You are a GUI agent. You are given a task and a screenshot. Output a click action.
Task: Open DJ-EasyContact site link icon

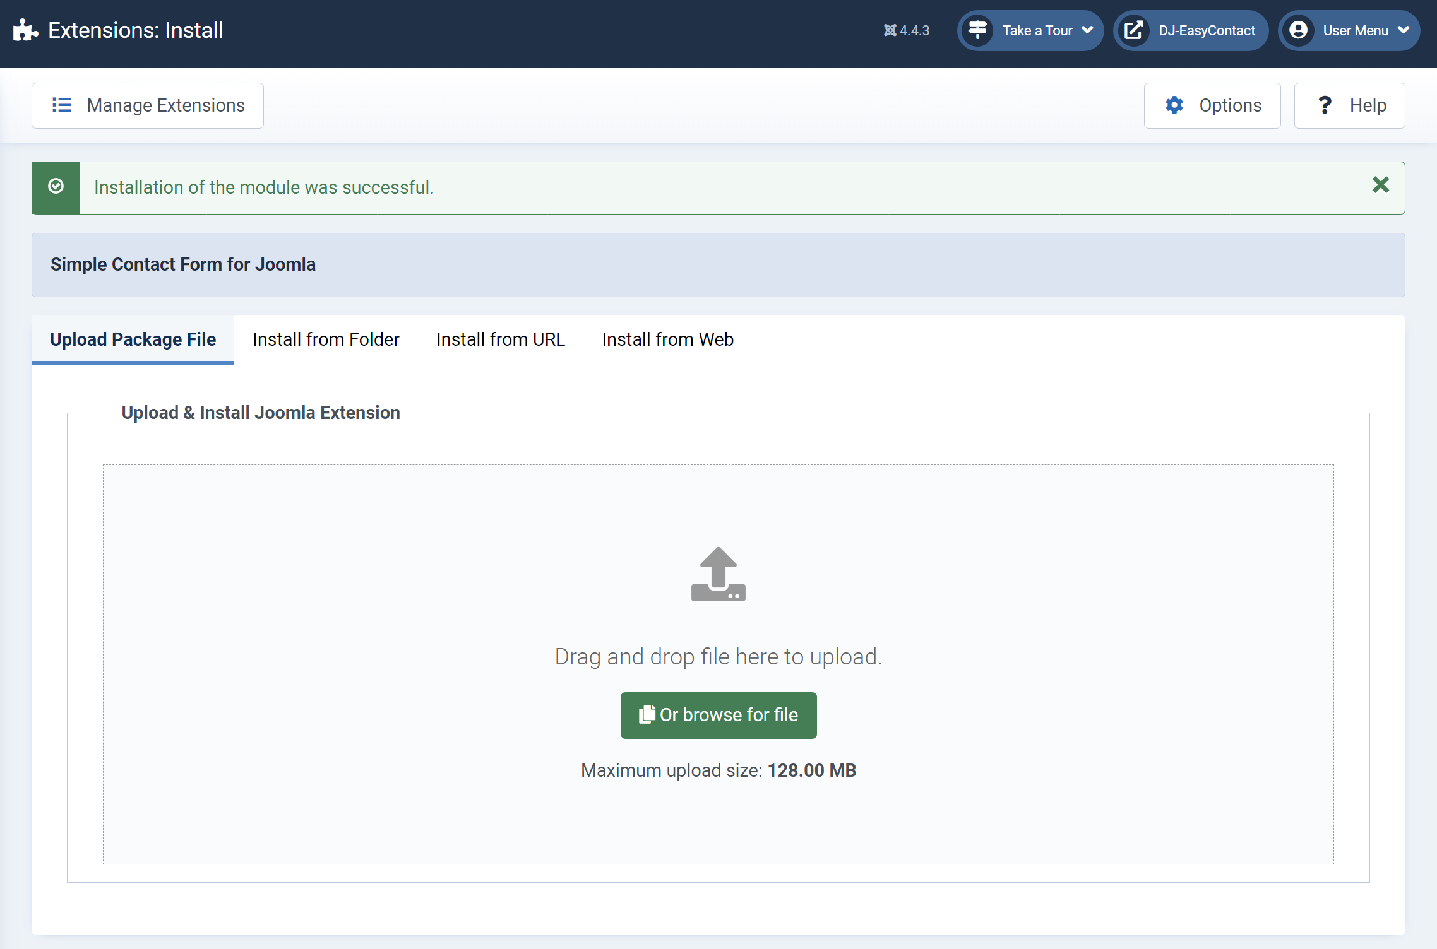pos(1134,30)
